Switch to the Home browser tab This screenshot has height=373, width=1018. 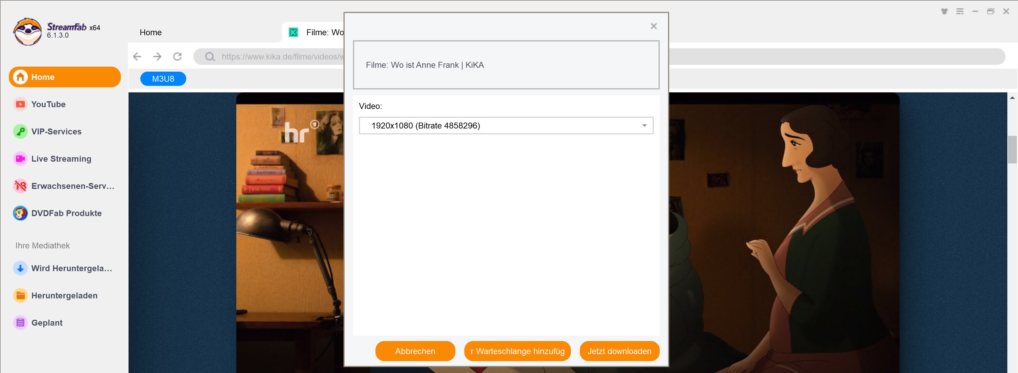click(x=150, y=32)
